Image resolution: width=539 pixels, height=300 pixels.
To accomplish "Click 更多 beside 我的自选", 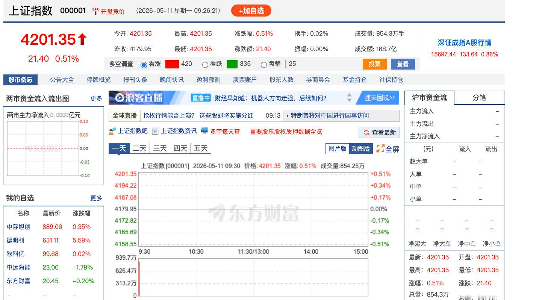I will [96, 198].
